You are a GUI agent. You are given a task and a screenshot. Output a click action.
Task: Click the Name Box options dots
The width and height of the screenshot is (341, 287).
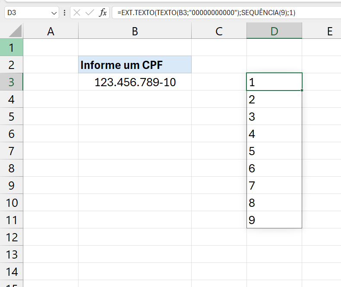(65, 12)
